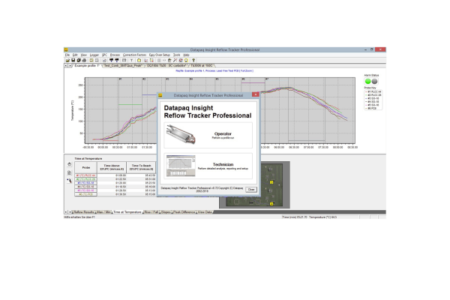Open the SPC menu
Screen dimensions: 450x300
[x=104, y=55]
